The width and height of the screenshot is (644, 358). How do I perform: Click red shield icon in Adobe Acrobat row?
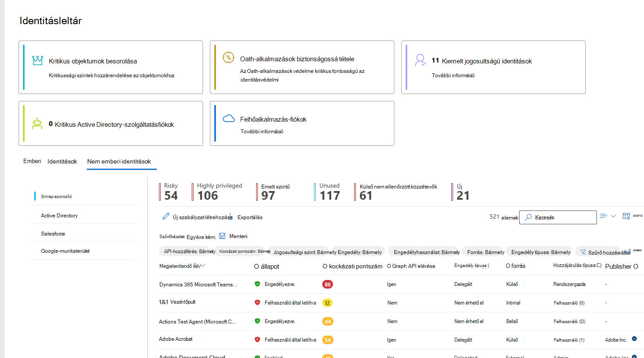[257, 339]
